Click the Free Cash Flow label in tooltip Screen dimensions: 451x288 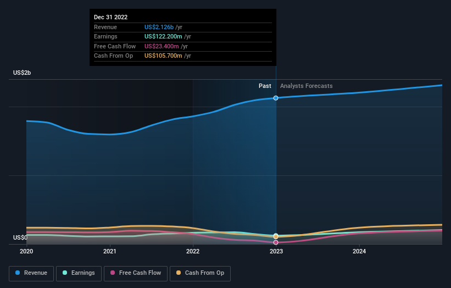click(x=115, y=46)
